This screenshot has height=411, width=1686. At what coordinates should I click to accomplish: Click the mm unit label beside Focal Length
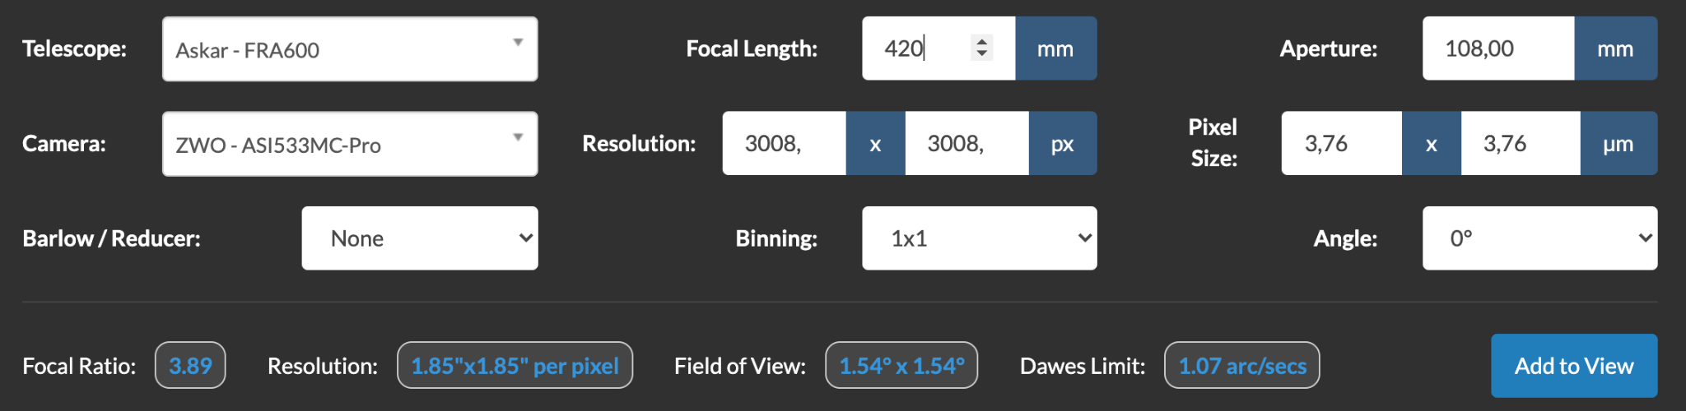[1055, 48]
